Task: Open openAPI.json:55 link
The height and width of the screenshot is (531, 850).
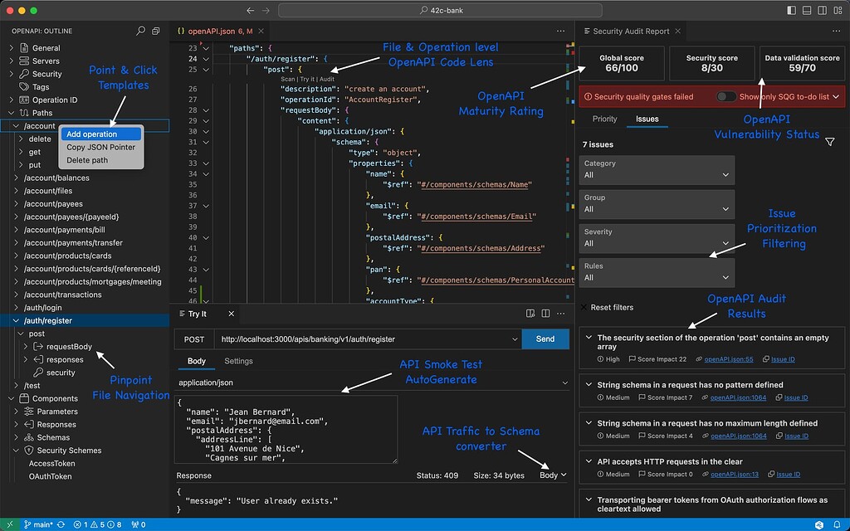Action: pyautogui.click(x=729, y=359)
